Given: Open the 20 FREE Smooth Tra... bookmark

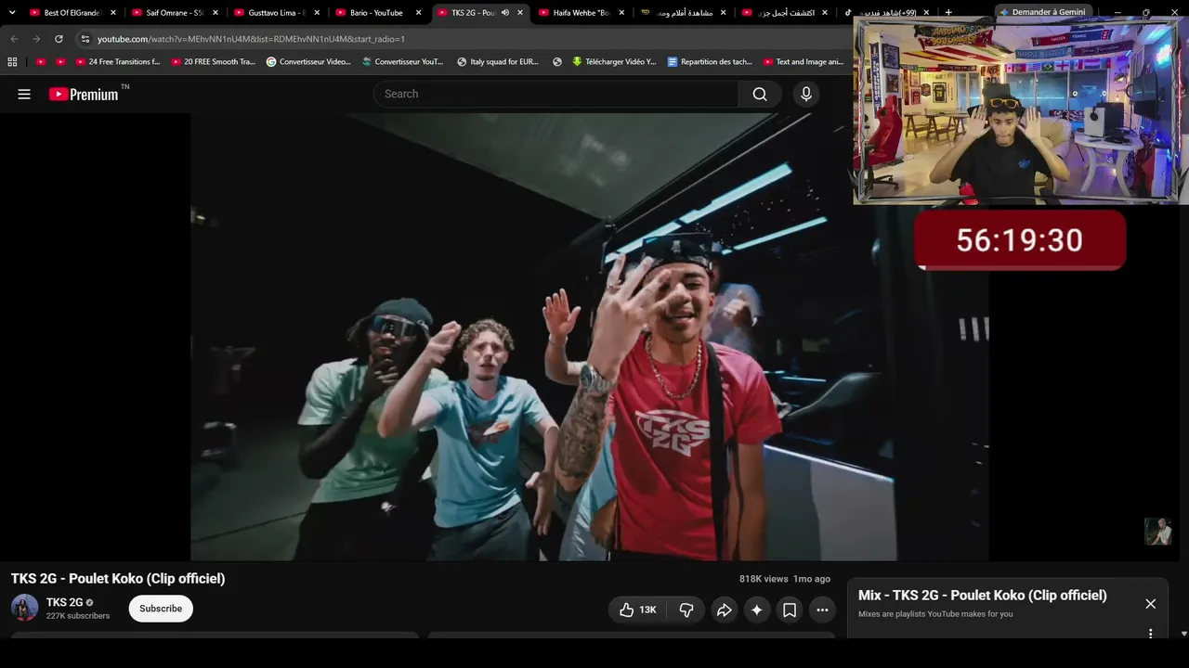Looking at the screenshot, I should (x=214, y=62).
